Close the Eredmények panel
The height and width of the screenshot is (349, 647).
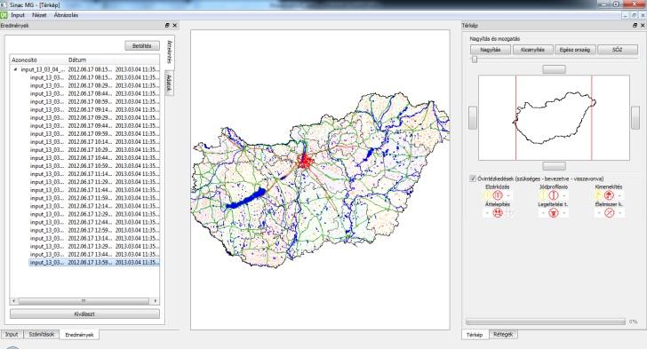click(174, 25)
